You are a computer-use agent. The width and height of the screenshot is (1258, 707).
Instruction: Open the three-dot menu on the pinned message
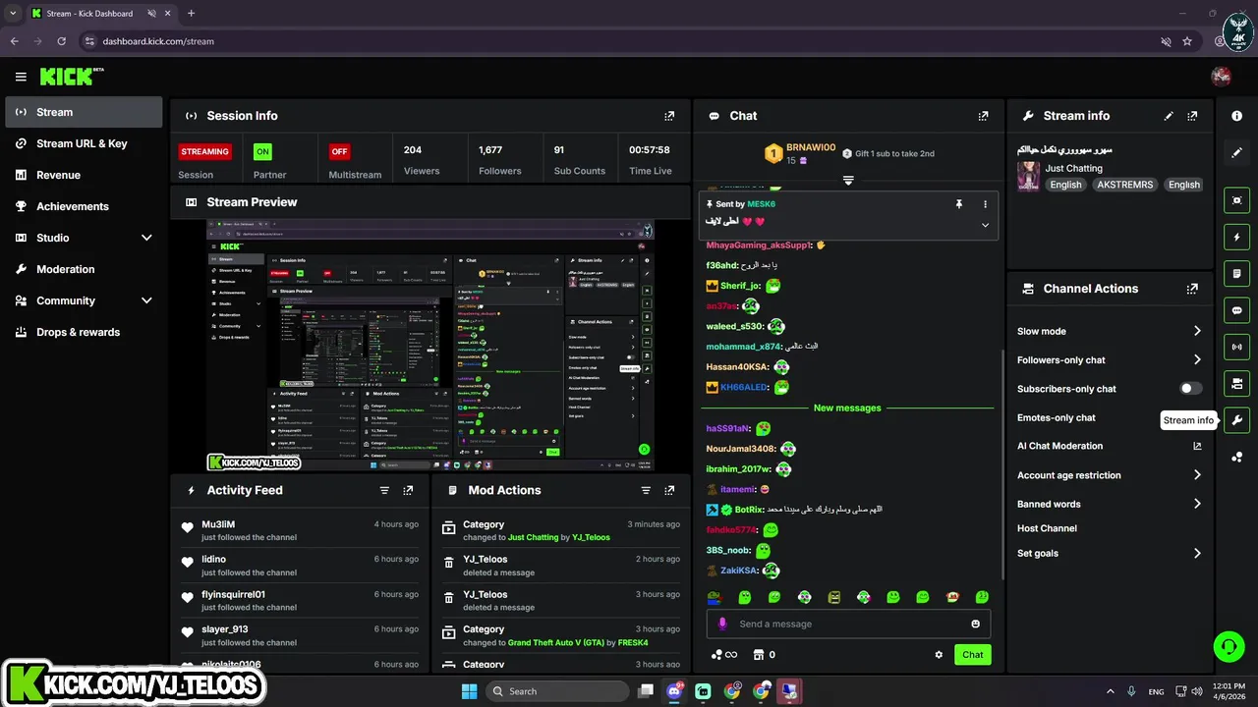click(985, 204)
